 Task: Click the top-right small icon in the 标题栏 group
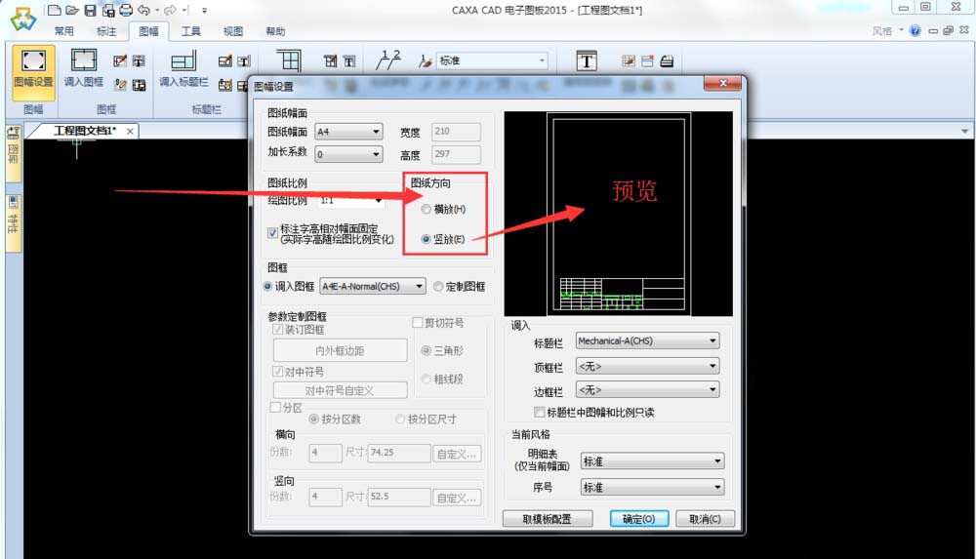coord(243,60)
